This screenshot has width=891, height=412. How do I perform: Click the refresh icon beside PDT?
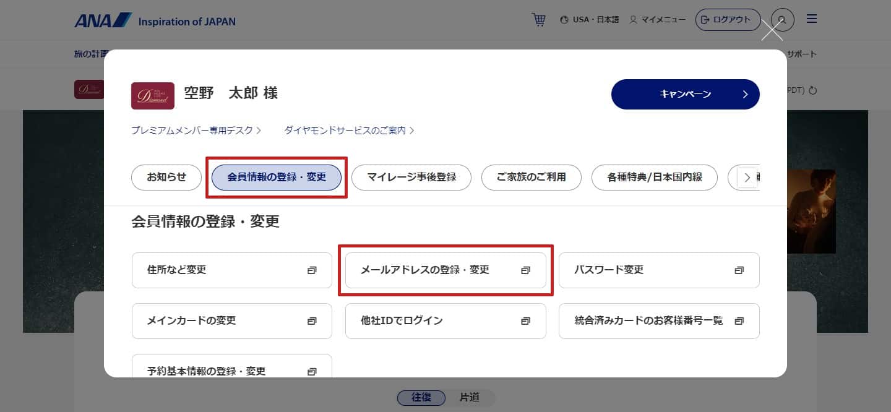pos(813,90)
